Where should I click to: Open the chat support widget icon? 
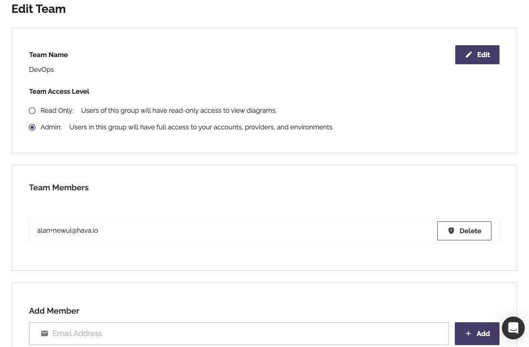point(513,328)
